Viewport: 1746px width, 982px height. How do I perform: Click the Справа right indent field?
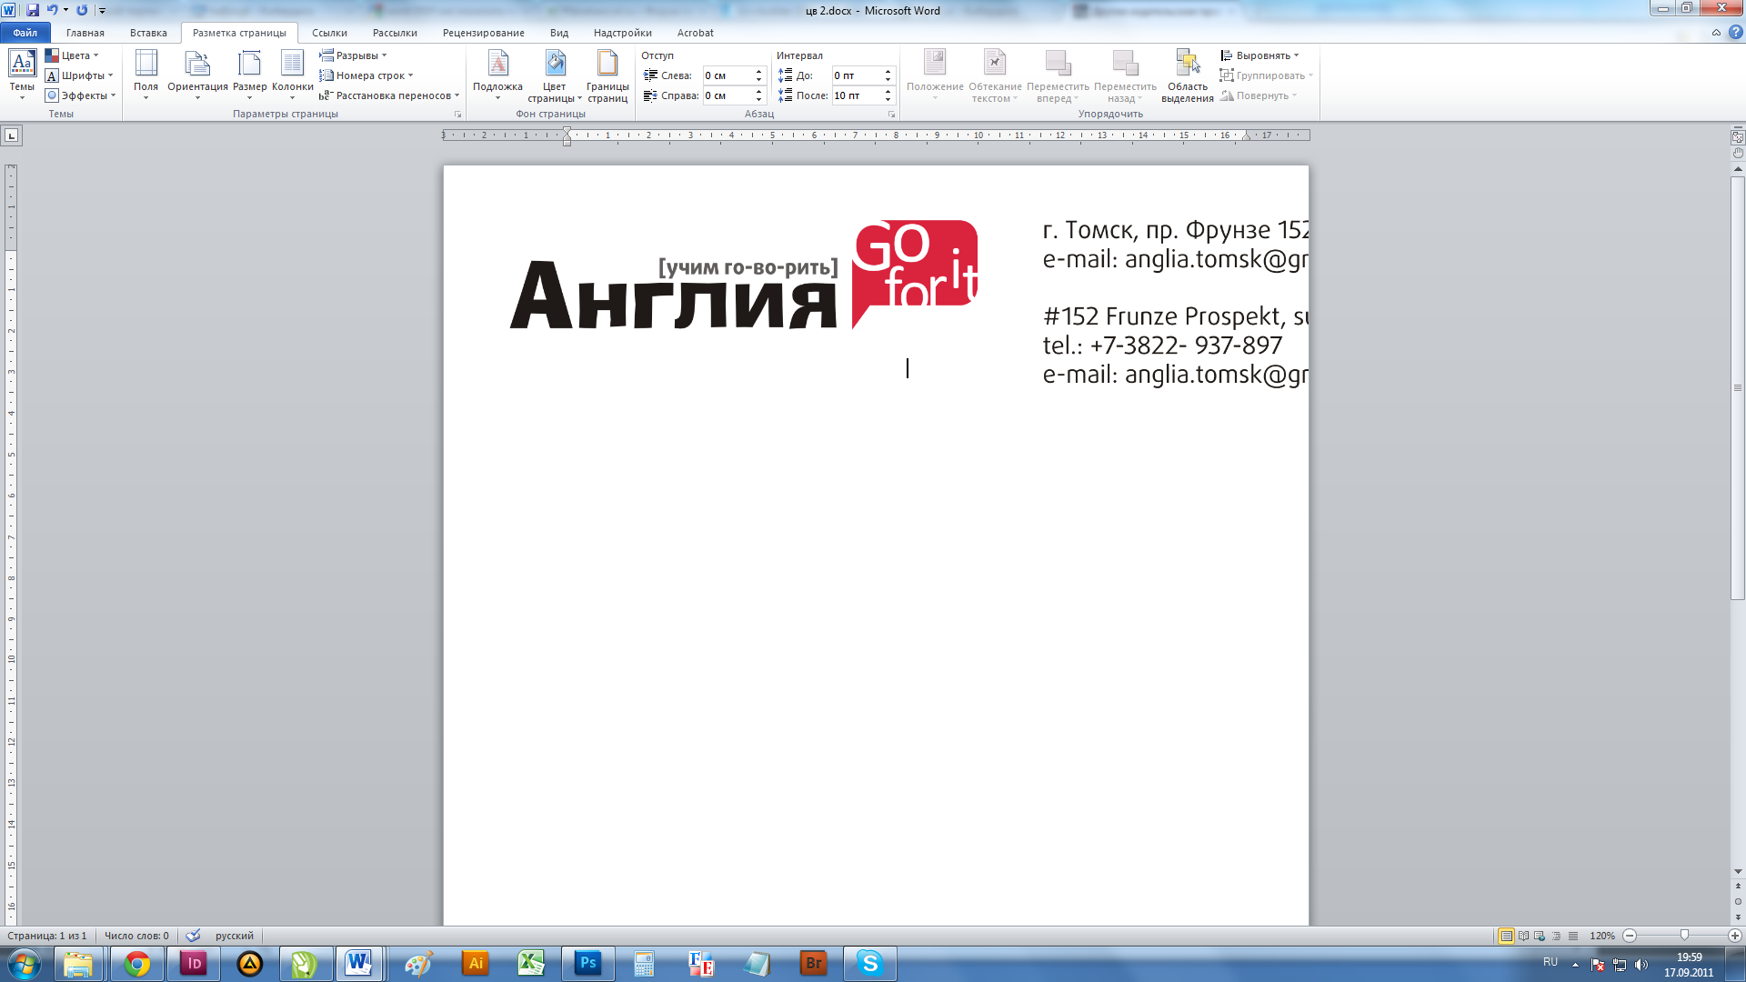tap(727, 95)
